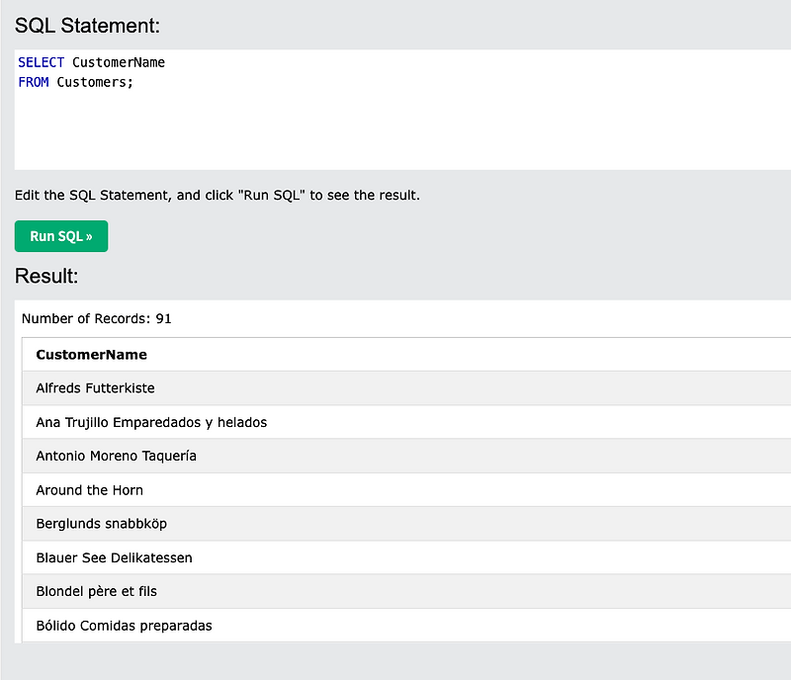Click the Antonio Moreno Taquería result row

point(116,457)
